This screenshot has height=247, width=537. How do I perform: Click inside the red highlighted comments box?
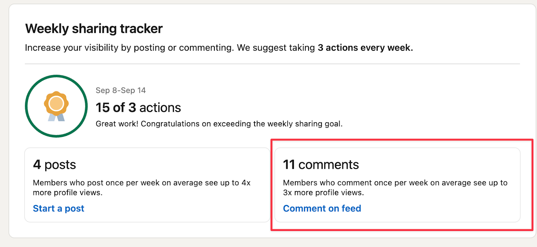396,185
